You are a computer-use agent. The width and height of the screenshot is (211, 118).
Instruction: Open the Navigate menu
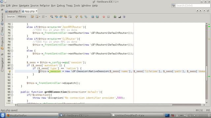point(24,6)
